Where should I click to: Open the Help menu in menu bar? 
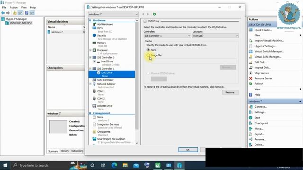(33, 8)
